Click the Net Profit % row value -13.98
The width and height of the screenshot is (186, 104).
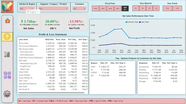[51, 89]
